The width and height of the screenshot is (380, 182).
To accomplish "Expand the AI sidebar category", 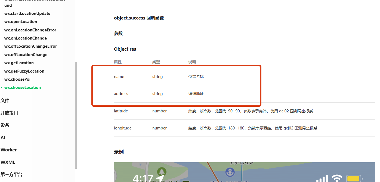I will point(3,138).
